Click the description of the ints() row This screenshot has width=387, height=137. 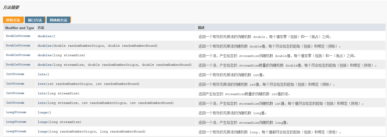[x=232, y=75]
